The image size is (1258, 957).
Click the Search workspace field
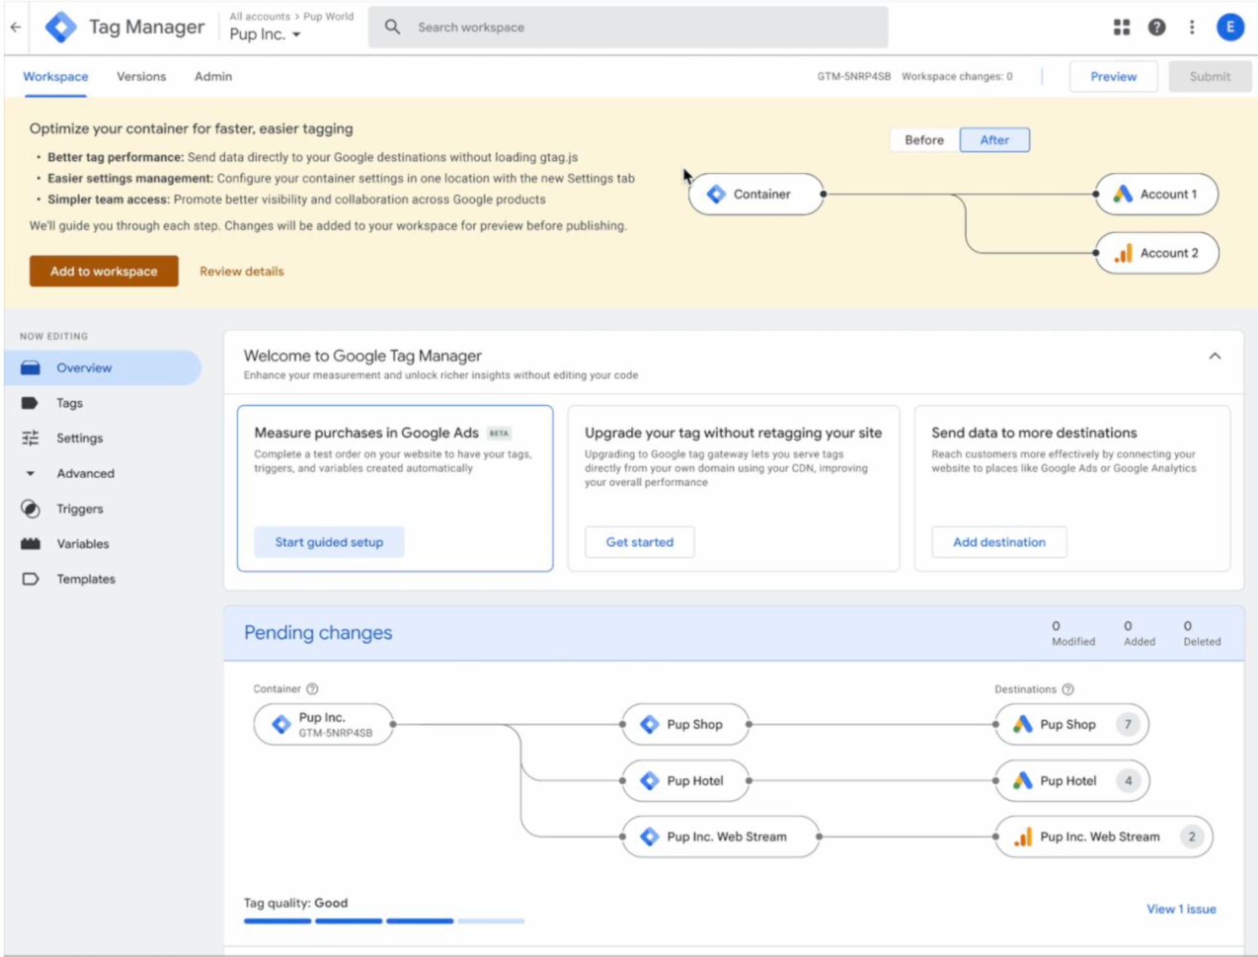[628, 27]
